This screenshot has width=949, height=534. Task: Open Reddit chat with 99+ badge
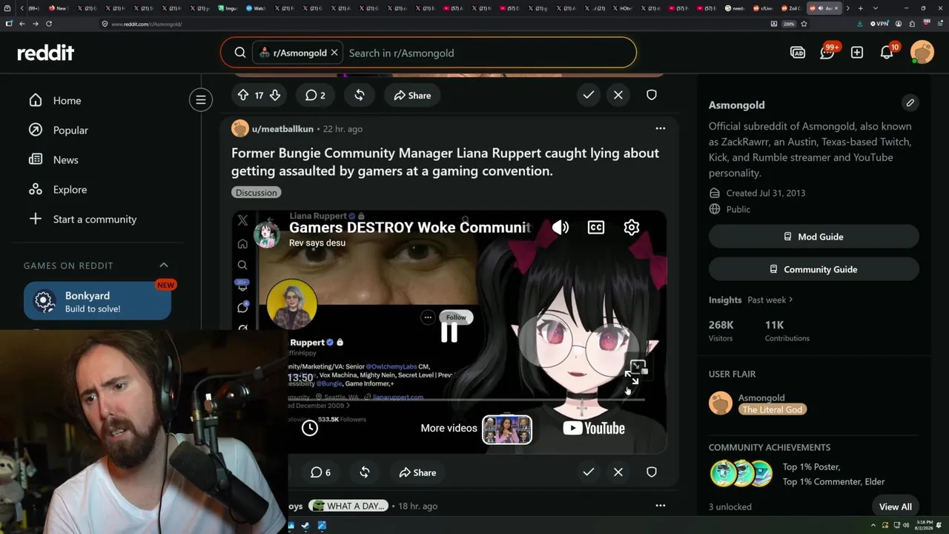pyautogui.click(x=827, y=53)
